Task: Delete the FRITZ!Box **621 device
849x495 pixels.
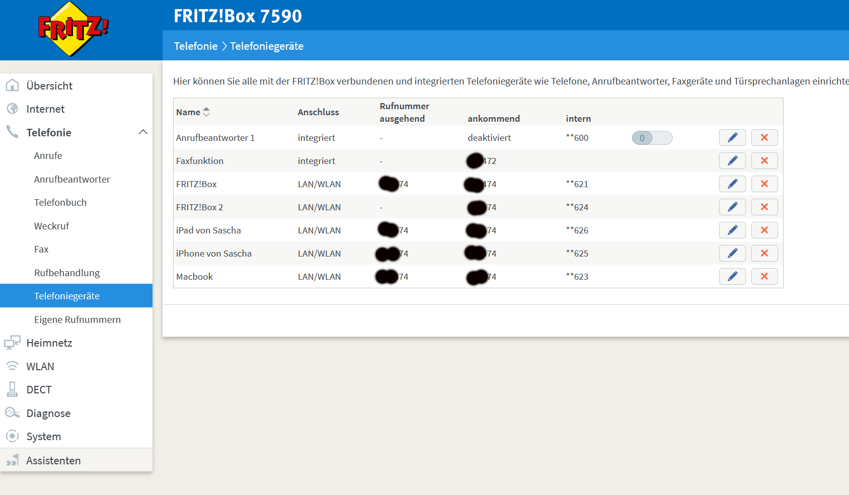Action: click(x=764, y=184)
